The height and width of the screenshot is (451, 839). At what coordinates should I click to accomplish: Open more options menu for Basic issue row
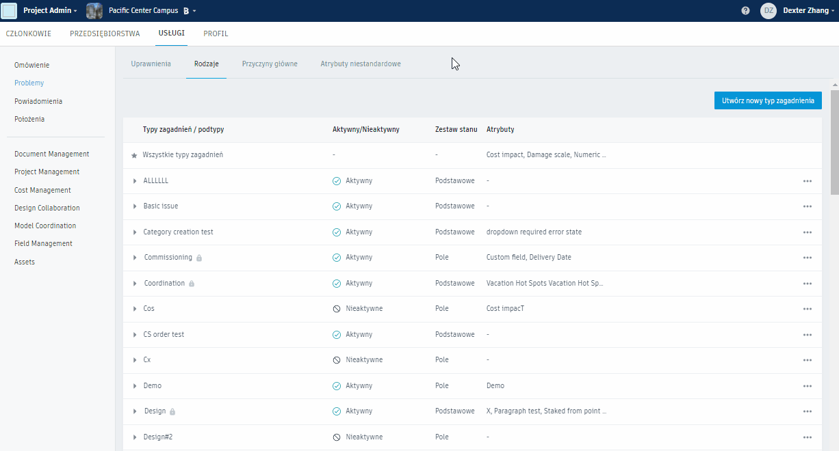point(808,206)
